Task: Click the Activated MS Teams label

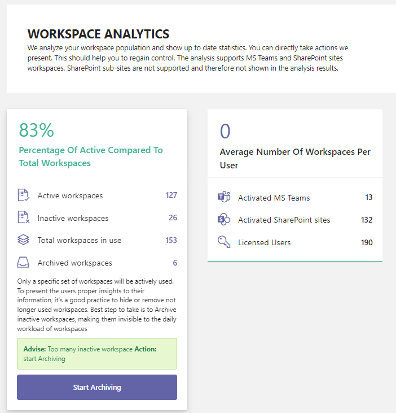Action: 274,198
